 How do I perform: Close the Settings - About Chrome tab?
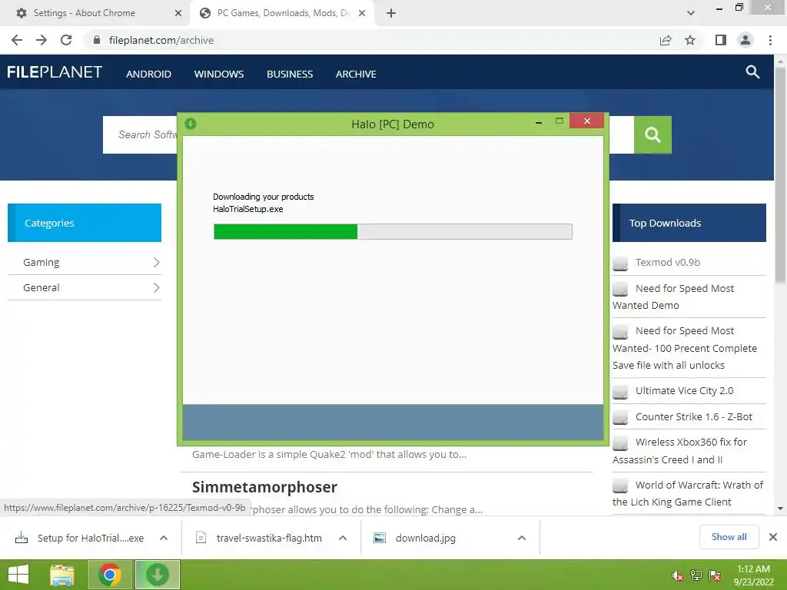tap(178, 13)
